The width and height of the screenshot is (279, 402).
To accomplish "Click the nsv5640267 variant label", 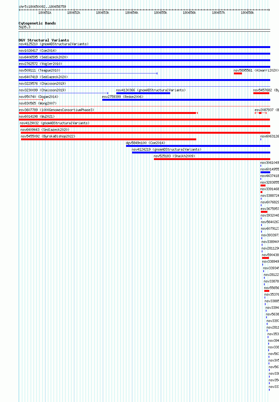I will [270, 222].
